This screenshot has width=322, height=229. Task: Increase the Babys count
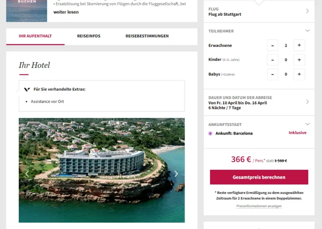299,74
